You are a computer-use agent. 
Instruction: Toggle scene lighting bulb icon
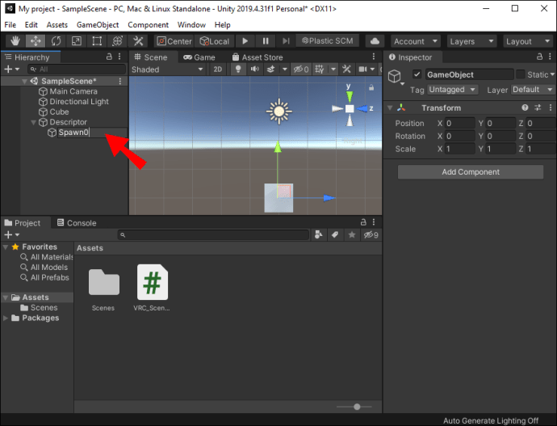[238, 70]
